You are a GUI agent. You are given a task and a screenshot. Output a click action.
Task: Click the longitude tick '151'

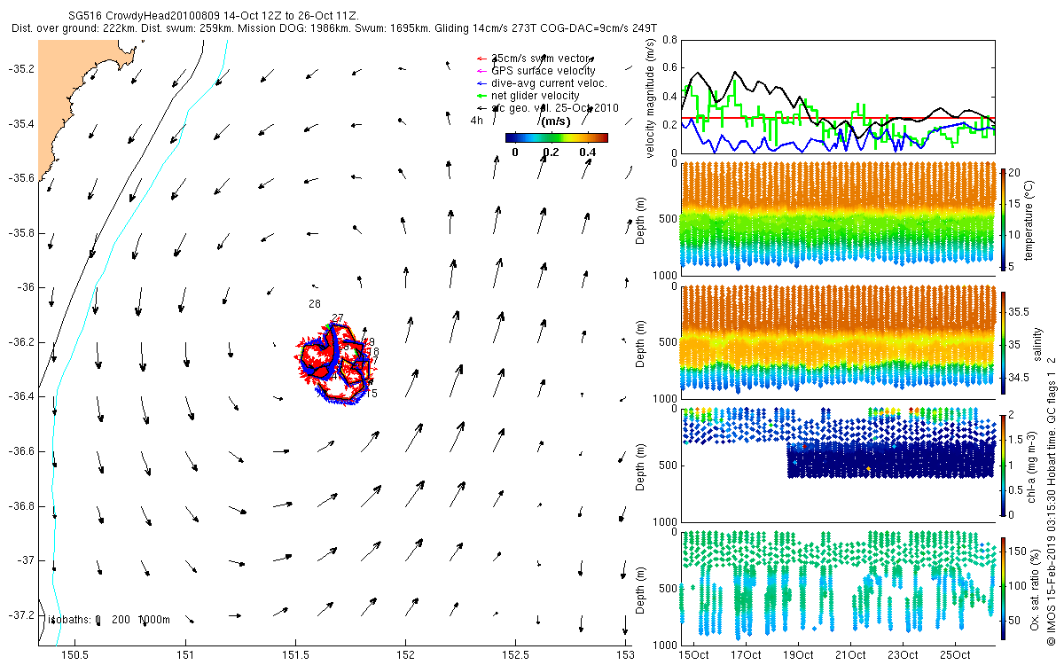tap(184, 655)
